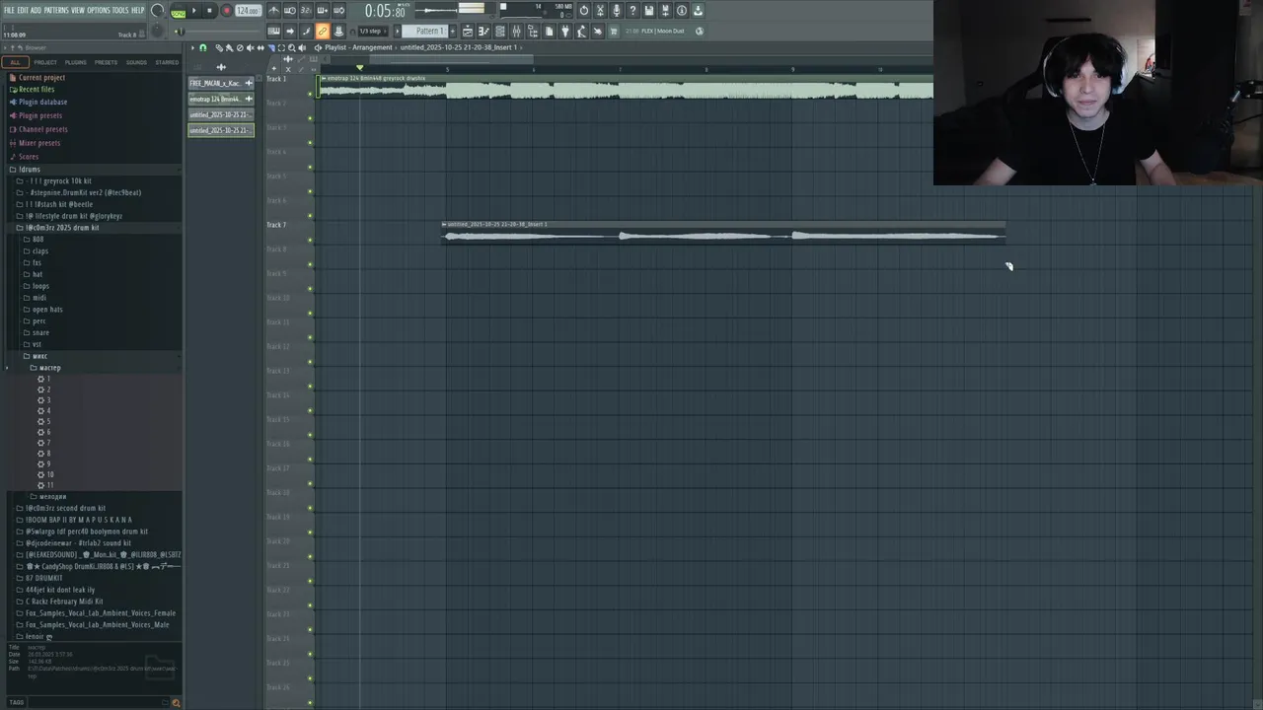The height and width of the screenshot is (710, 1263).
Task: Expand the 87 DRUMKIT folder
Action: [x=43, y=578]
